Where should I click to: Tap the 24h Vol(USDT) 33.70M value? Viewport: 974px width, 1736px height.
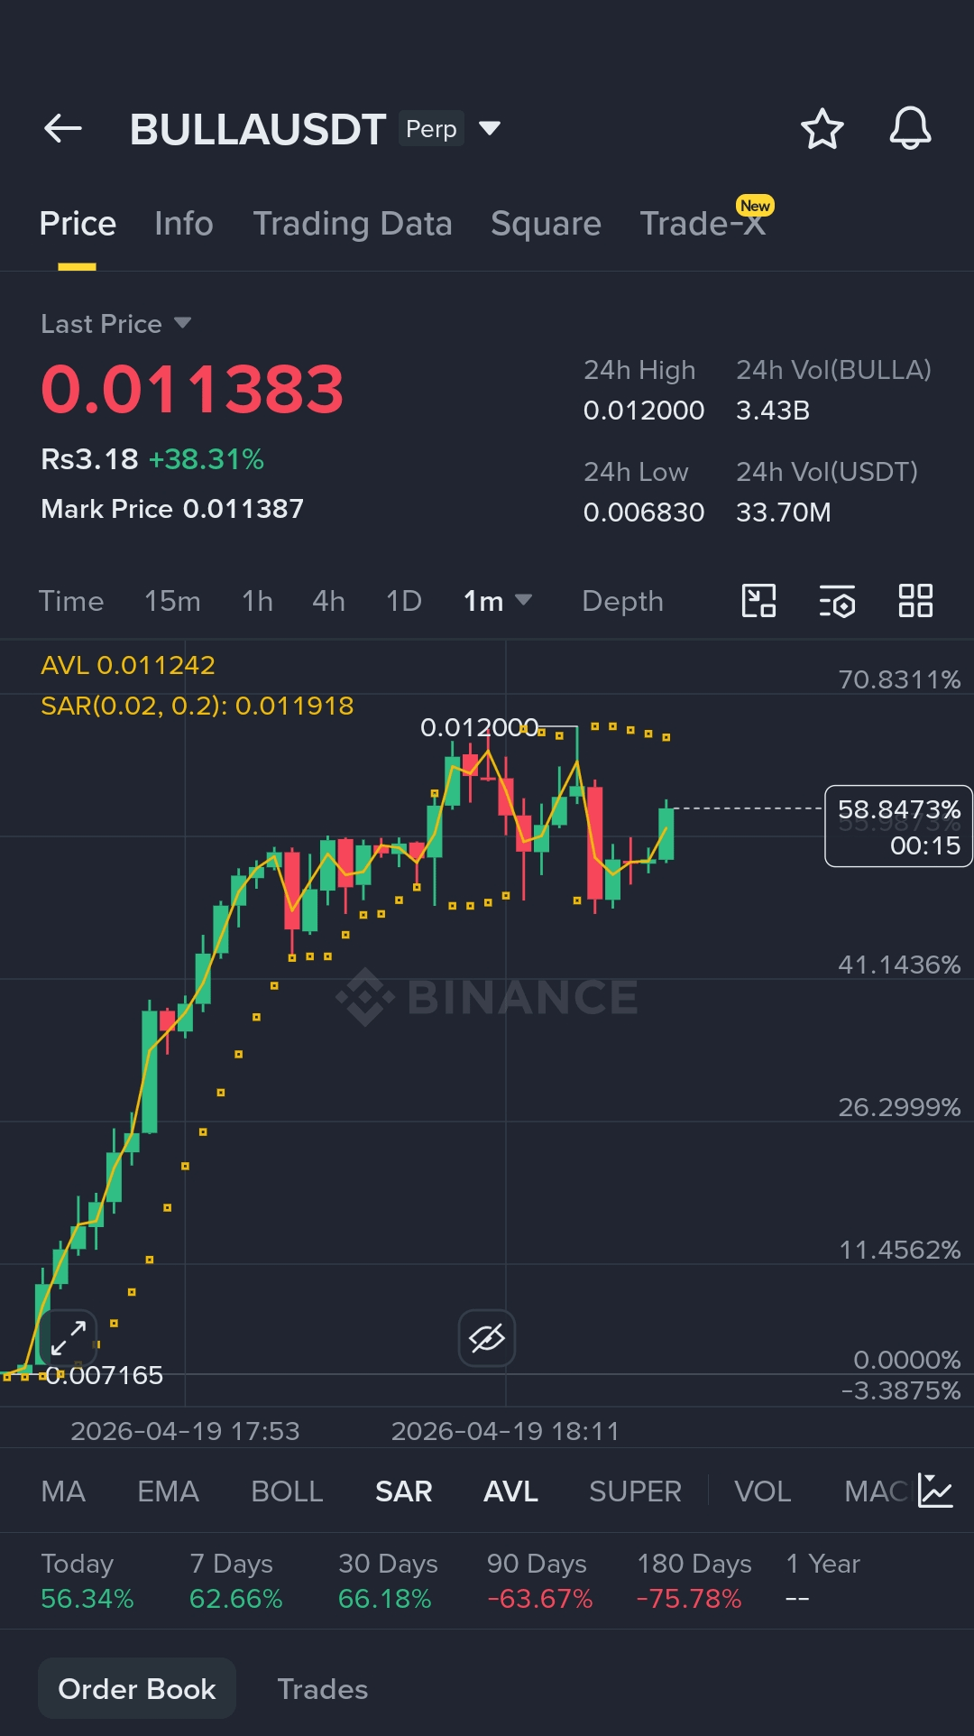pyautogui.click(x=783, y=512)
